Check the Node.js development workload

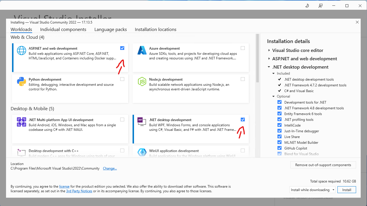point(243,79)
